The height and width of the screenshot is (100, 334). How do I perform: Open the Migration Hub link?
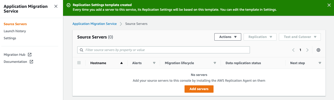click(14, 55)
